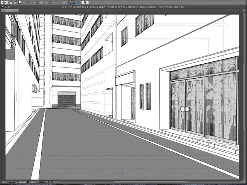Click the 19.0 zoom value field
247x185 pixels.
click(16, 182)
